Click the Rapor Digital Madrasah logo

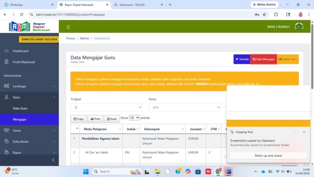(x=30, y=27)
